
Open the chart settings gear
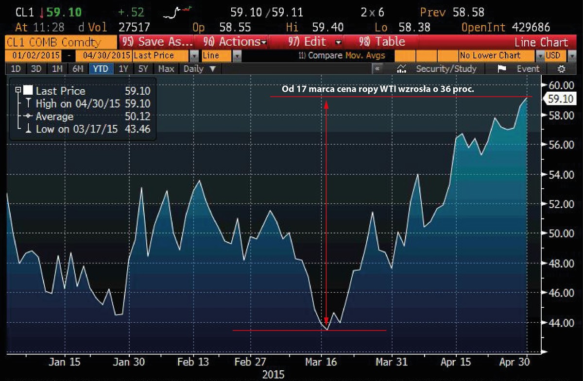561,68
